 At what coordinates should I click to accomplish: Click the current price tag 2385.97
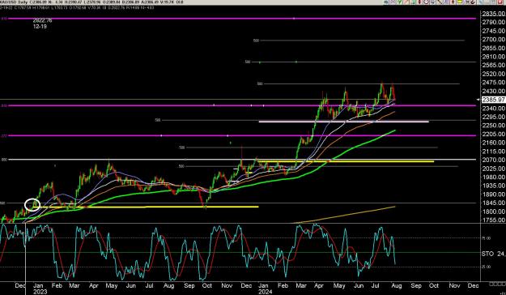point(493,100)
